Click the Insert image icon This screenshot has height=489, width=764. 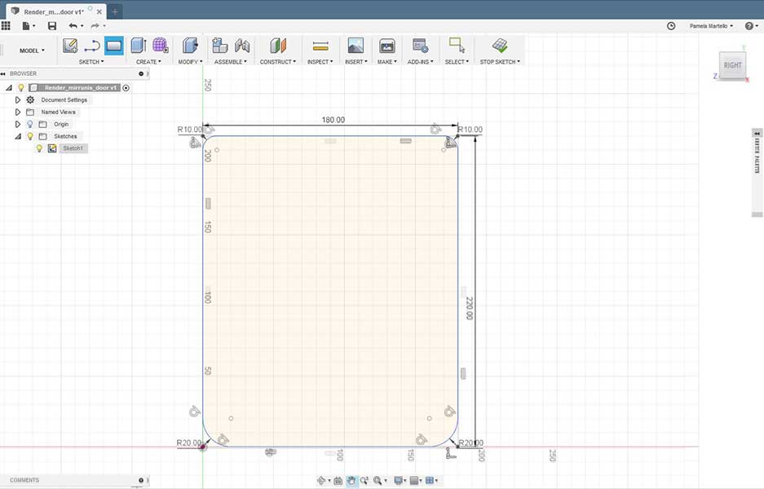pos(356,46)
